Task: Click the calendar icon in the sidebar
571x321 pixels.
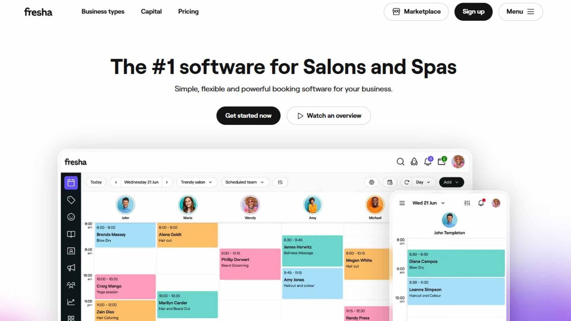Action: click(71, 183)
